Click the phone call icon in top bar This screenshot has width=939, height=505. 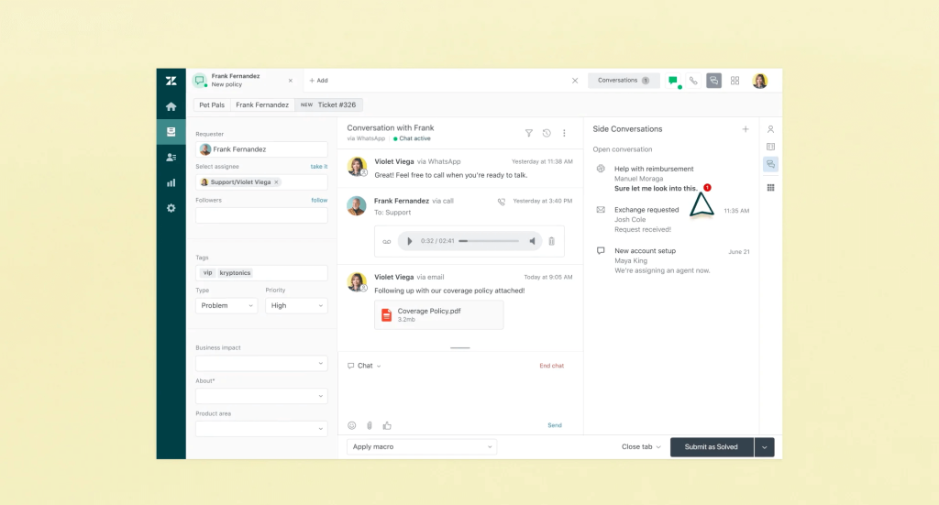click(693, 81)
